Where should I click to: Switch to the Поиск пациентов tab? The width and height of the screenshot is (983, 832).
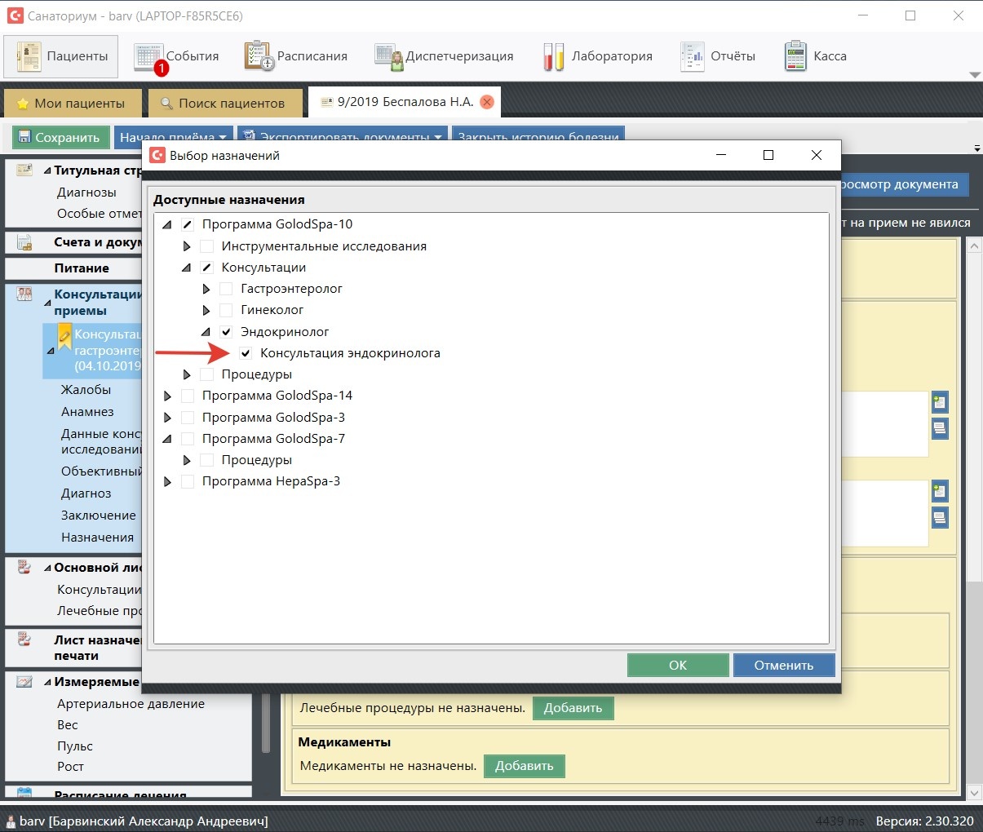coord(224,104)
